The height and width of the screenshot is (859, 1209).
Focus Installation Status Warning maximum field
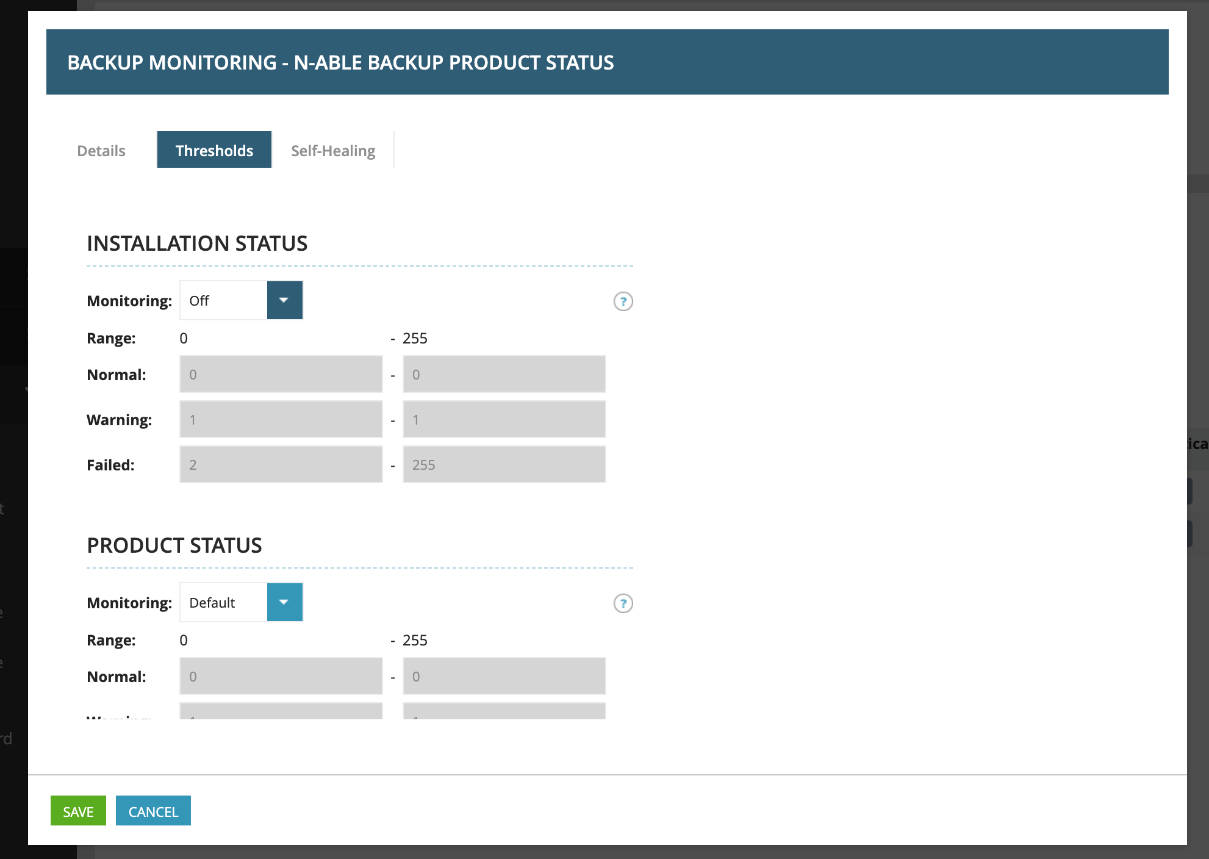[504, 419]
